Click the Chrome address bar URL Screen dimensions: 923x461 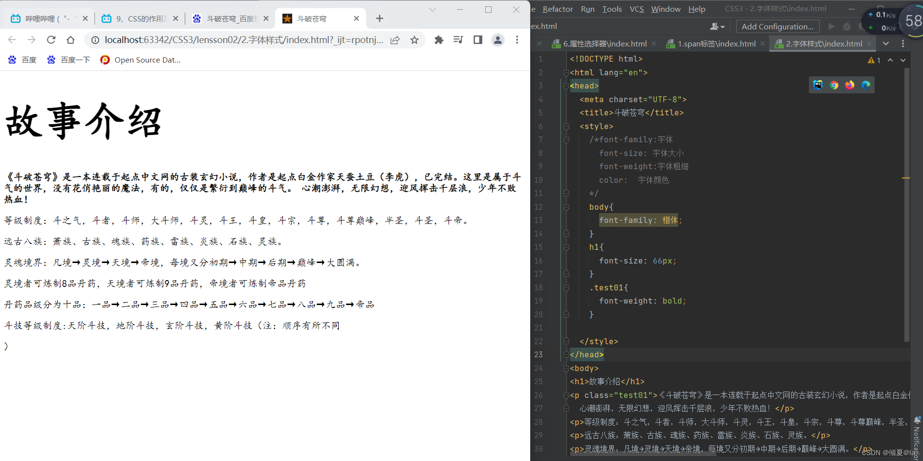pyautogui.click(x=244, y=40)
